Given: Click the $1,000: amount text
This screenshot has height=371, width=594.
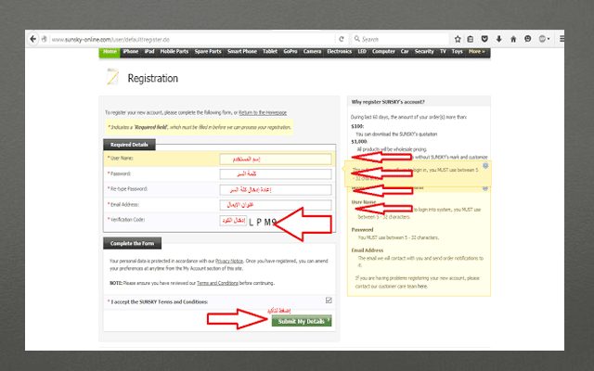Looking at the screenshot, I should tap(359, 142).
